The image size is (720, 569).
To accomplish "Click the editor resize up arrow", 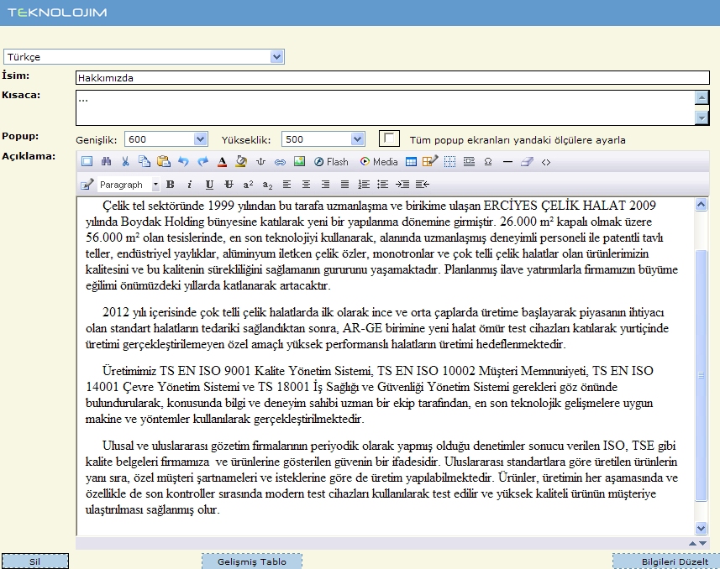I will (693, 543).
